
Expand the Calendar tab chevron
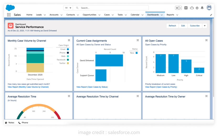click(142, 15)
